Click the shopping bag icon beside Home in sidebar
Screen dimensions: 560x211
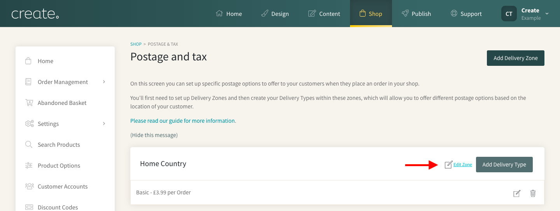(28, 61)
